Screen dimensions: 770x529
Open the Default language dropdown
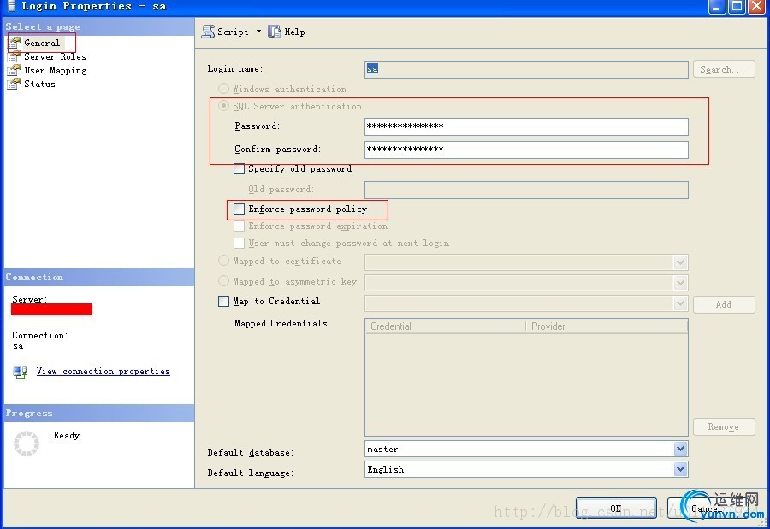click(x=680, y=469)
